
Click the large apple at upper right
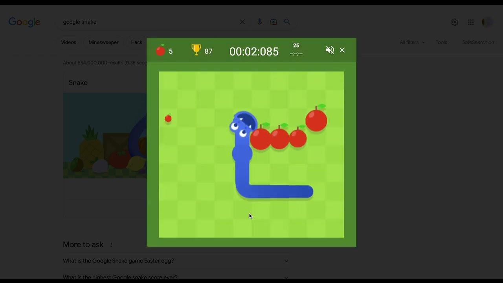coord(316,118)
